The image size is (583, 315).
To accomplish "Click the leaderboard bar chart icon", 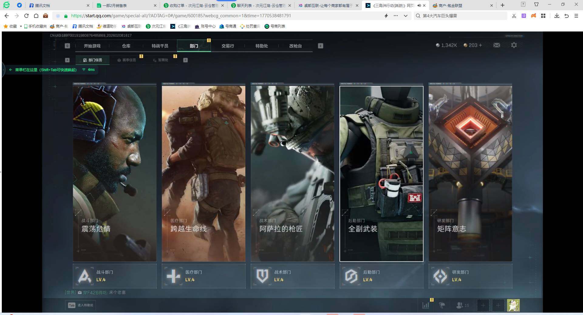I will [x=426, y=305].
